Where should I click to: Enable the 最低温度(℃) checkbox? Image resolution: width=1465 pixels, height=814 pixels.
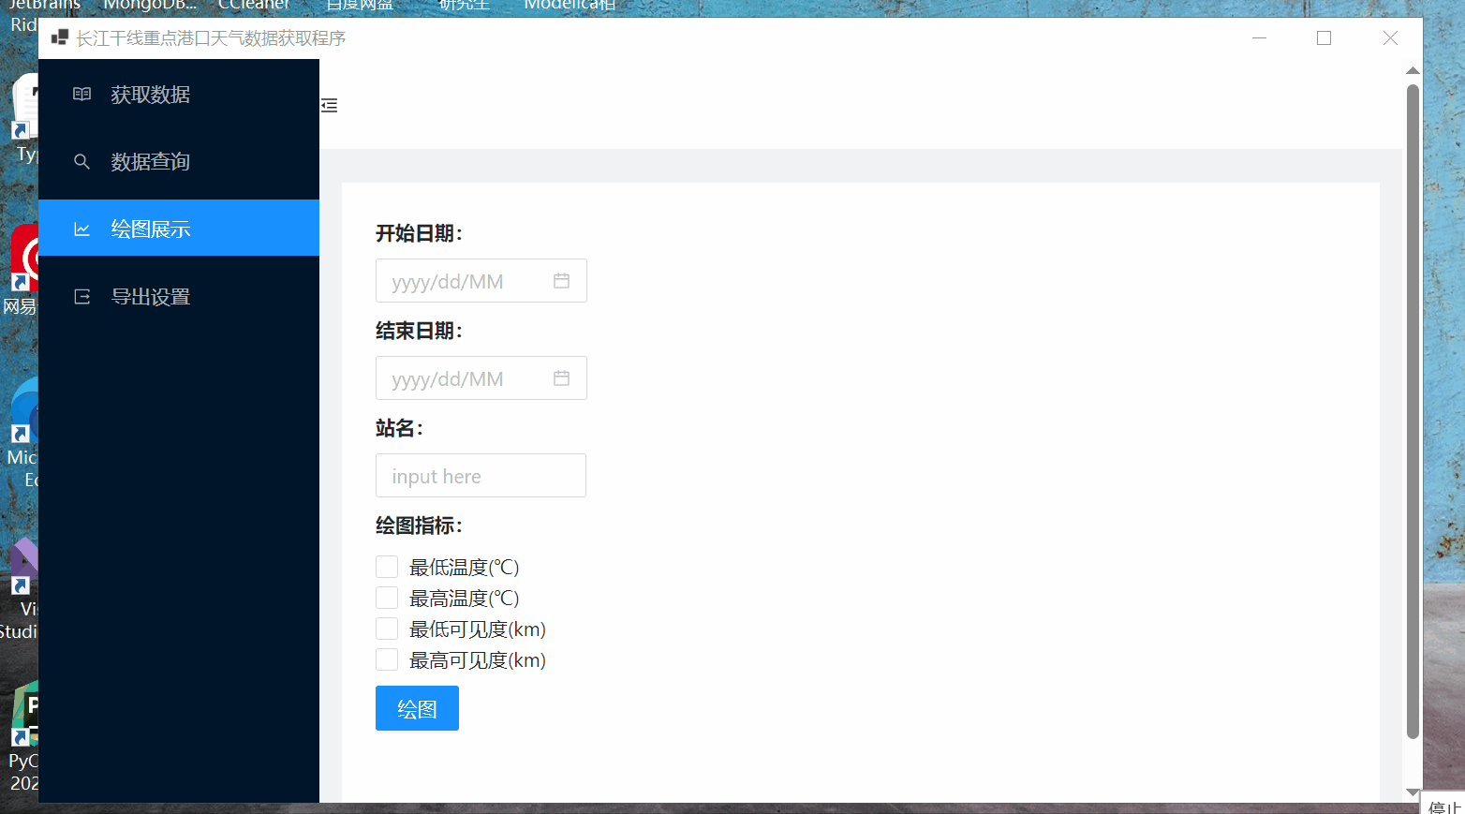tap(387, 566)
